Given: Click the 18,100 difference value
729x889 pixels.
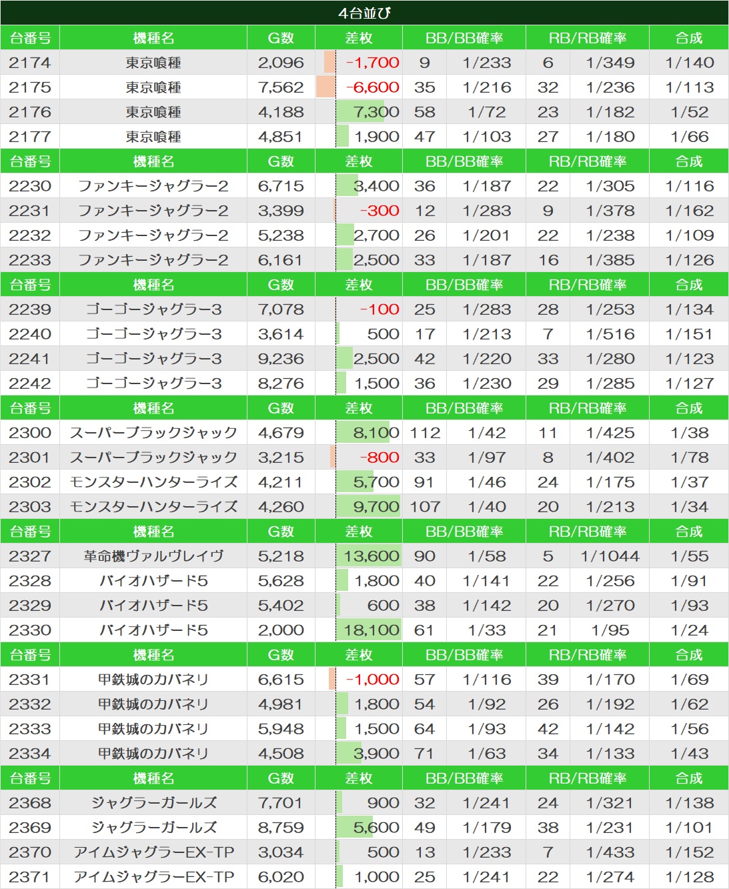Looking at the screenshot, I should coord(372,630).
